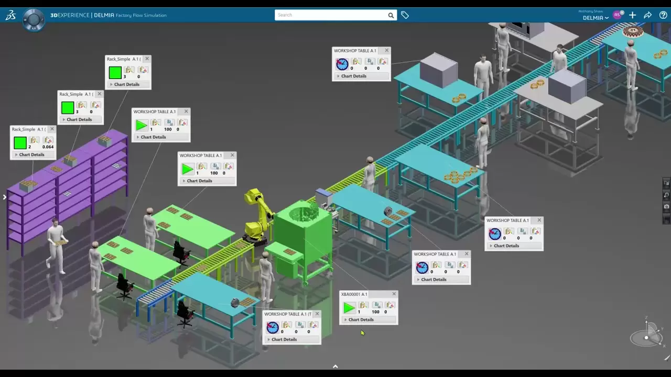Click the utilization icon in XBA00001 panel
Viewport: 671px width, 377px height.
[376, 305]
